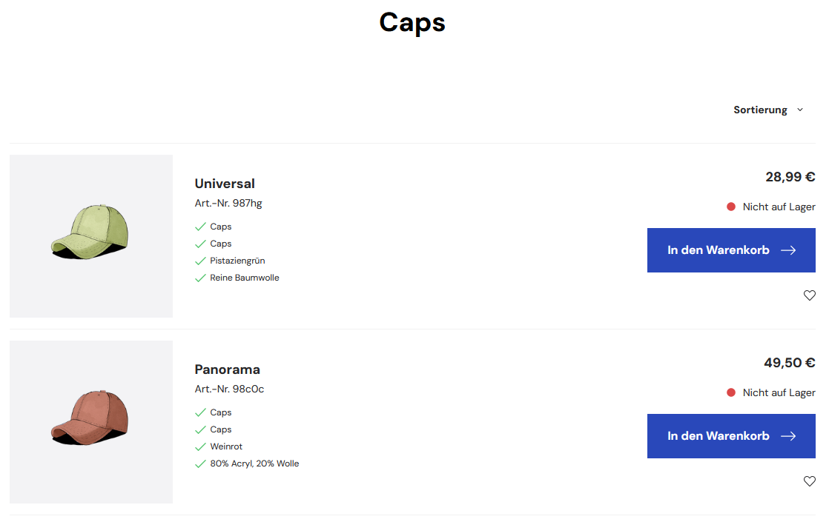Open the Sortierung dropdown
The height and width of the screenshot is (522, 829).
coord(768,110)
